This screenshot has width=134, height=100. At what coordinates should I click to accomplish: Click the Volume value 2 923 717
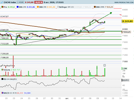pyautogui.click(x=16, y=70)
